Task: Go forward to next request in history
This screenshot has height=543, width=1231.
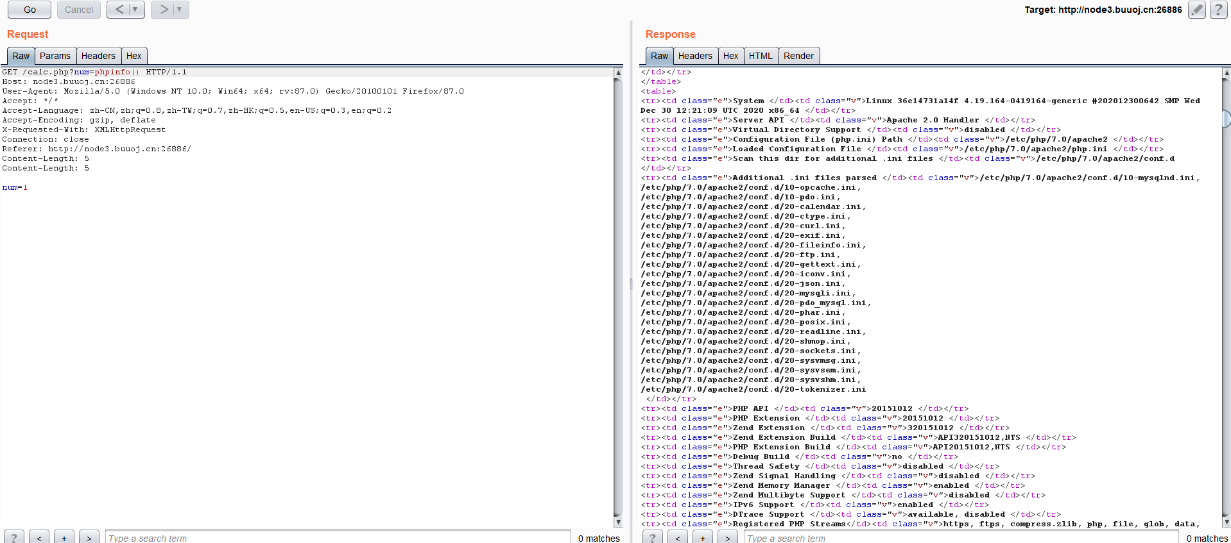Action: [x=164, y=10]
